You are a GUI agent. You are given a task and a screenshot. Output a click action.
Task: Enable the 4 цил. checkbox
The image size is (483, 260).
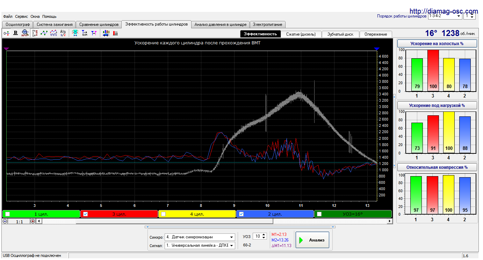(x=163, y=214)
